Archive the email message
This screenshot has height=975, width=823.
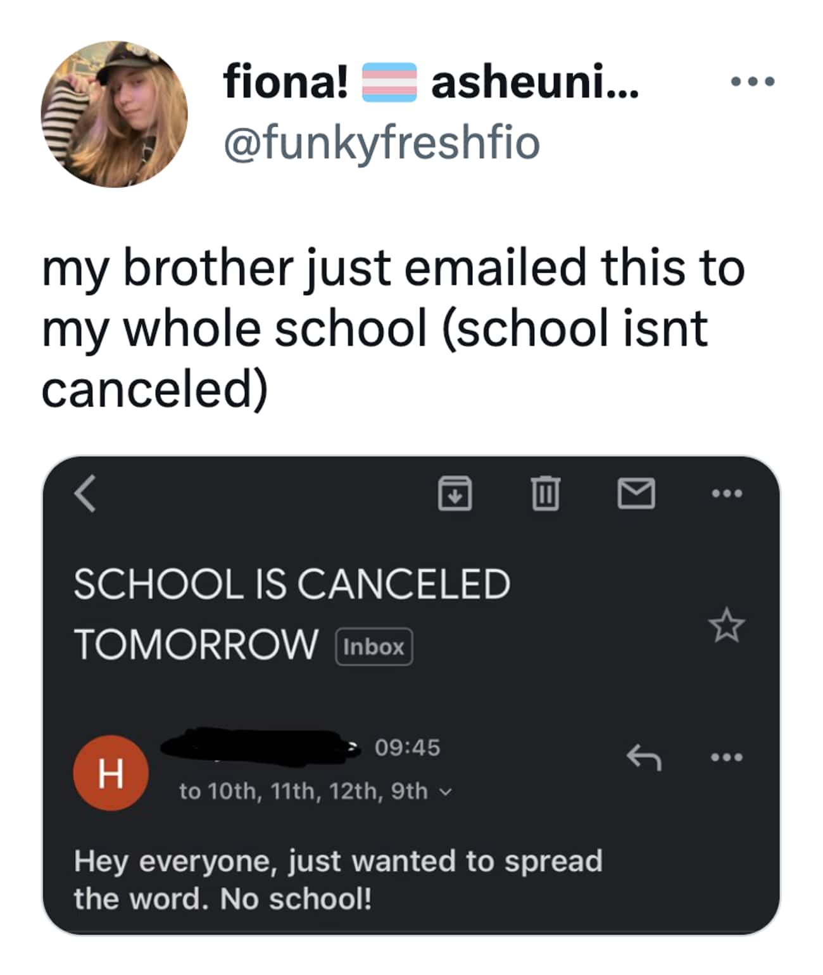click(455, 493)
